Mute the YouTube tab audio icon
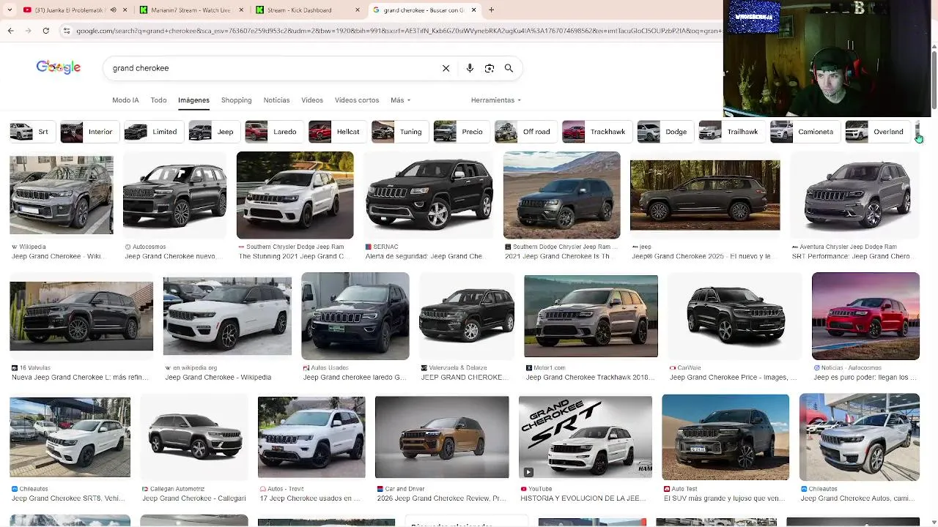Image resolution: width=938 pixels, height=527 pixels. (113, 10)
